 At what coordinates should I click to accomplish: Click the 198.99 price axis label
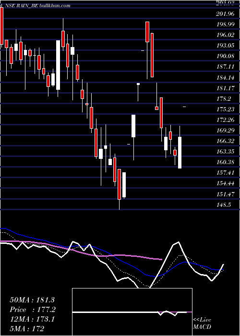pyautogui.click(x=224, y=24)
